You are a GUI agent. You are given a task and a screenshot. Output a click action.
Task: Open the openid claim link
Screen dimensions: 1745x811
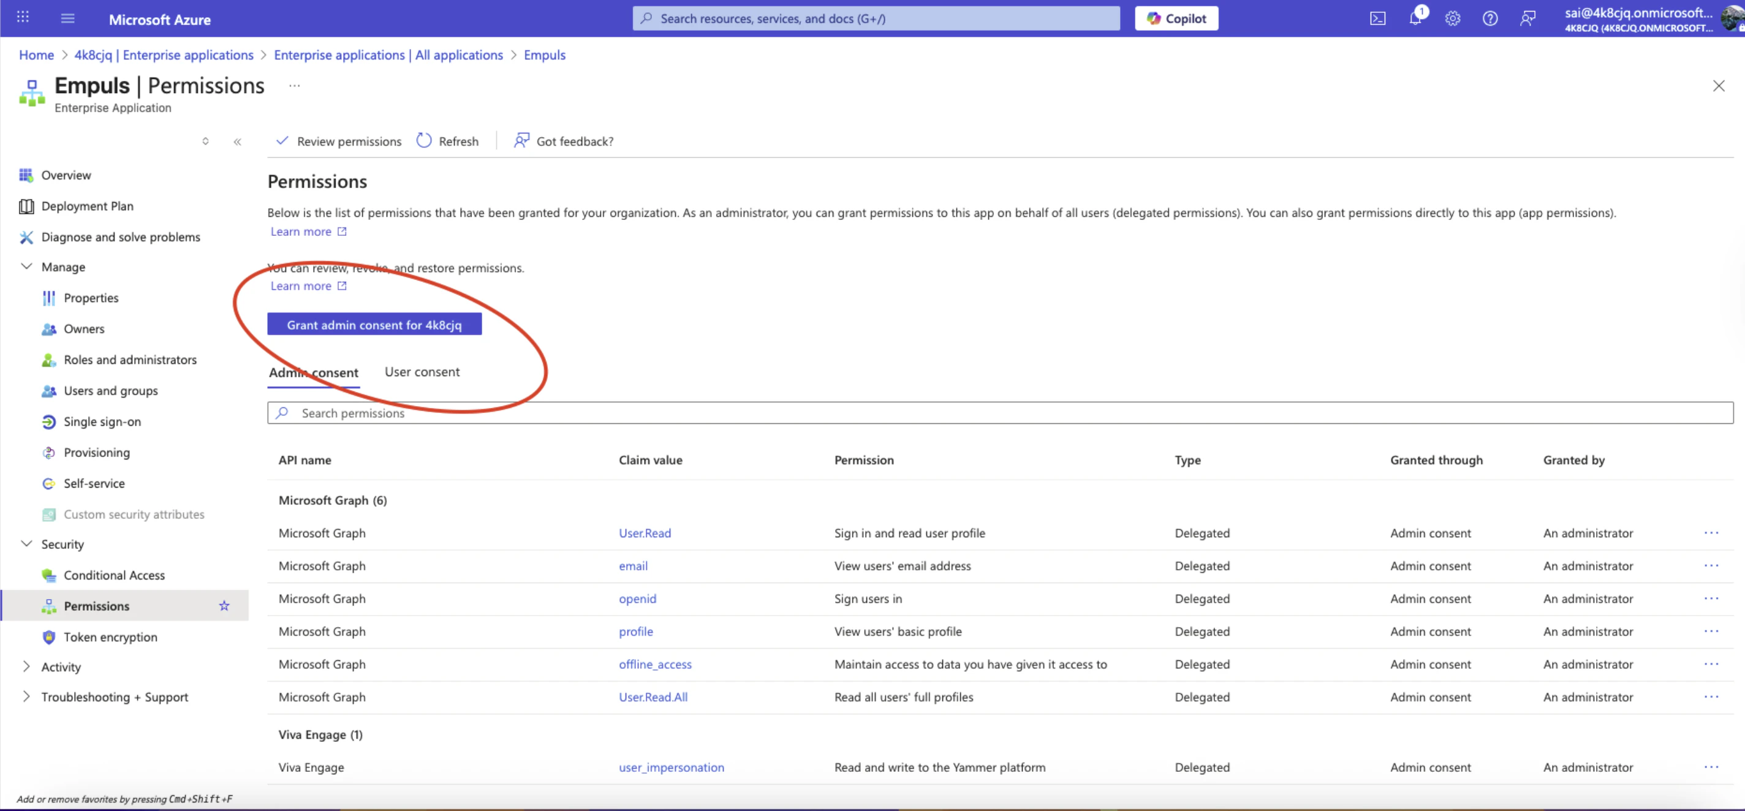637,599
